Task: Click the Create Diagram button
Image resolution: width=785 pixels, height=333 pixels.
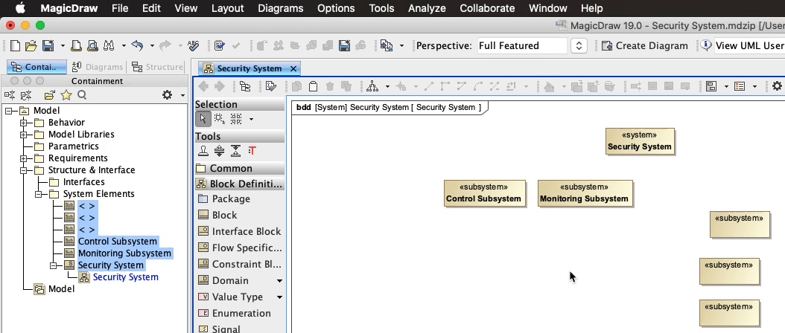Action: point(644,46)
